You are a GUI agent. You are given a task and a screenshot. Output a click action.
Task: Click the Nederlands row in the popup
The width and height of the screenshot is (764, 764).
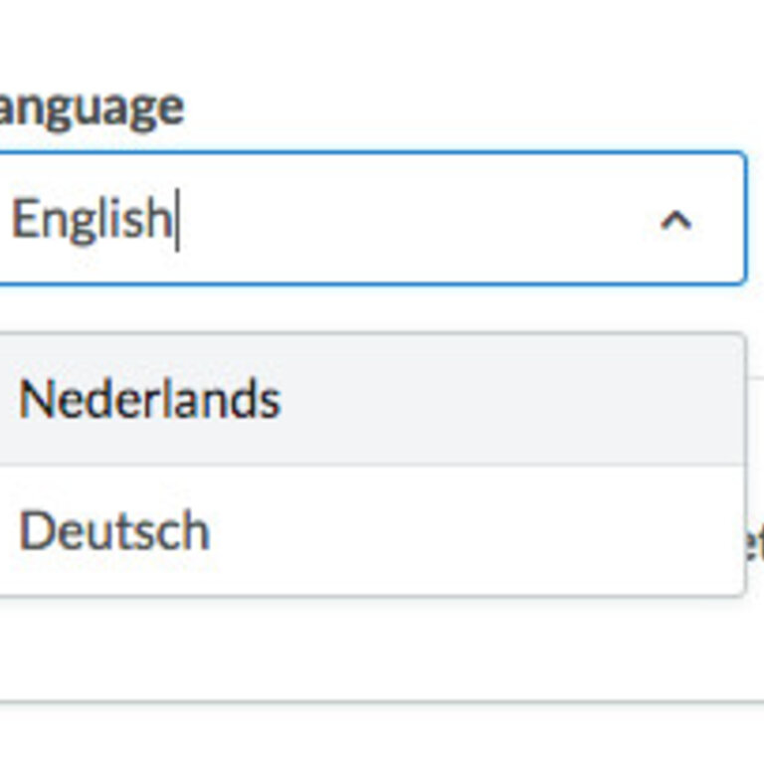point(368,400)
